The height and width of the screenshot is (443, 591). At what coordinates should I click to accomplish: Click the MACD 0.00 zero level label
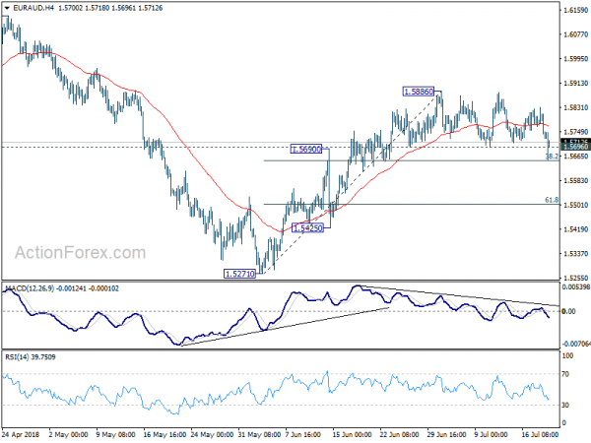click(x=568, y=311)
